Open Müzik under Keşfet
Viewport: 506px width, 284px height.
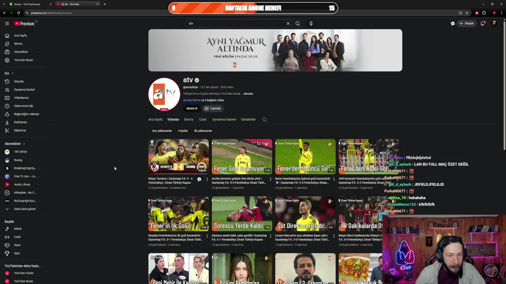pos(18,229)
